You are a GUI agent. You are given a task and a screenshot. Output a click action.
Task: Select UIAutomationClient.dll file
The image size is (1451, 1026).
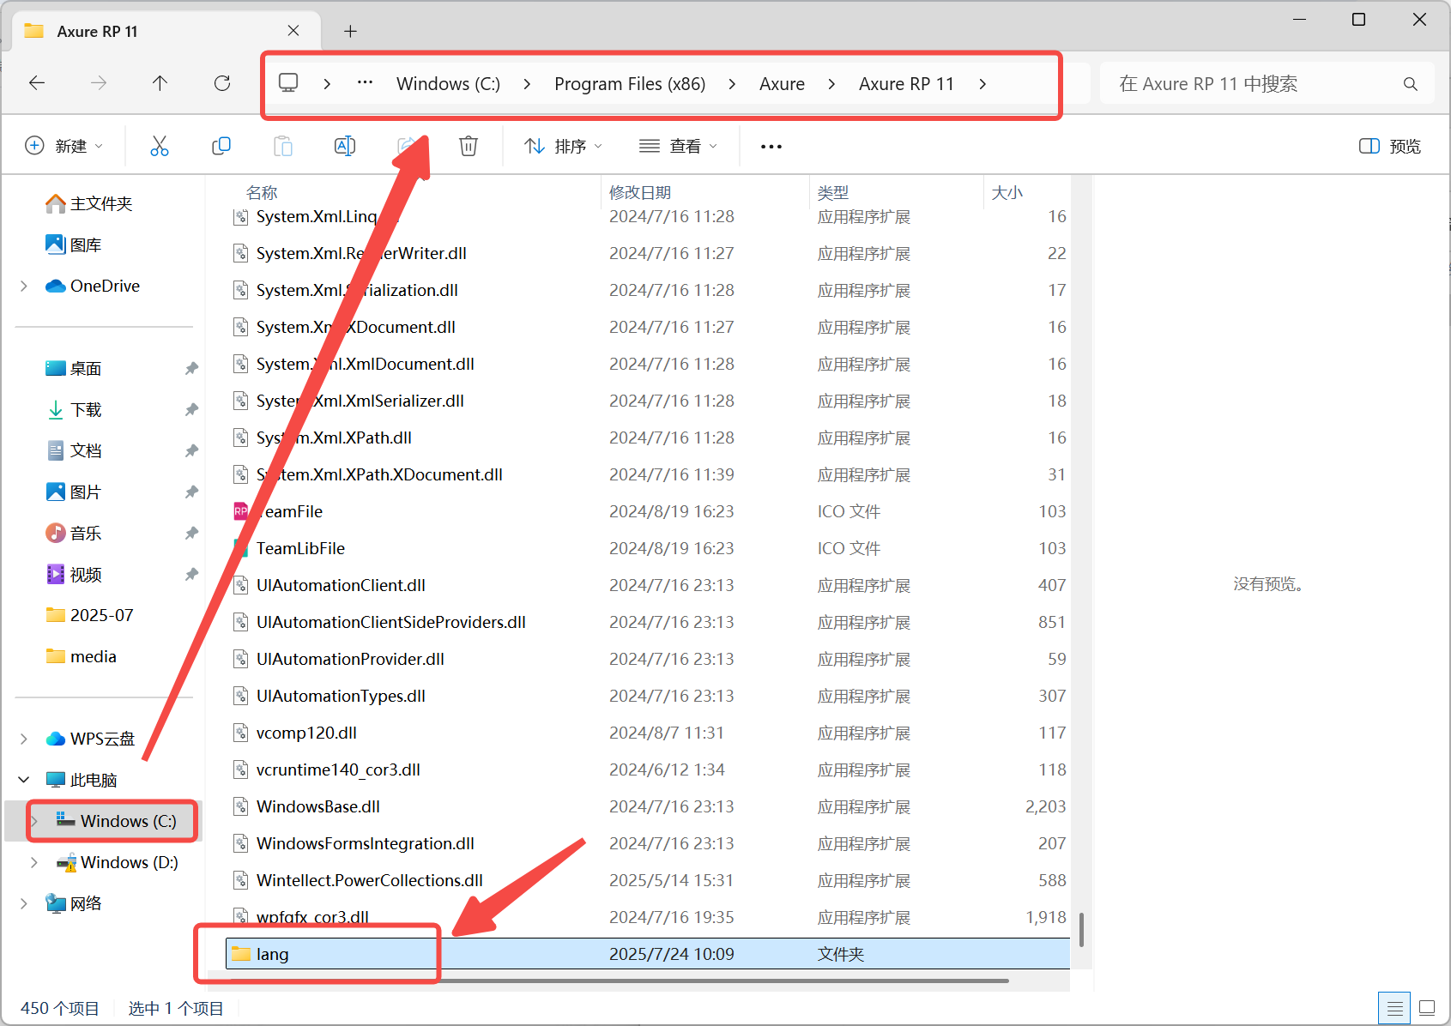point(341,585)
